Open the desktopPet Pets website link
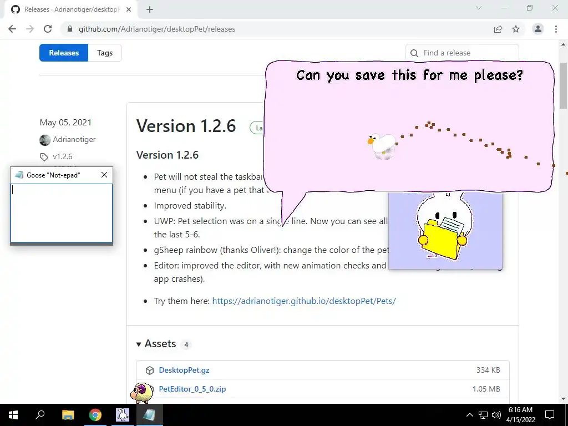Viewport: 568px width, 426px height. click(304, 301)
